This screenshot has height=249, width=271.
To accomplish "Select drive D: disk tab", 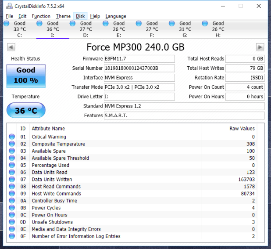I will click(86, 29).
